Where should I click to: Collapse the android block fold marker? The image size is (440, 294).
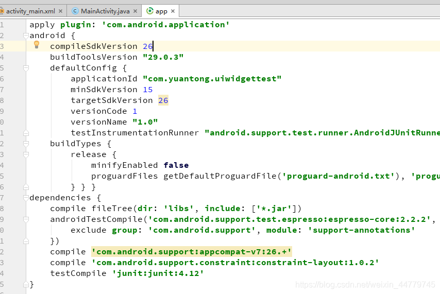click(x=26, y=36)
